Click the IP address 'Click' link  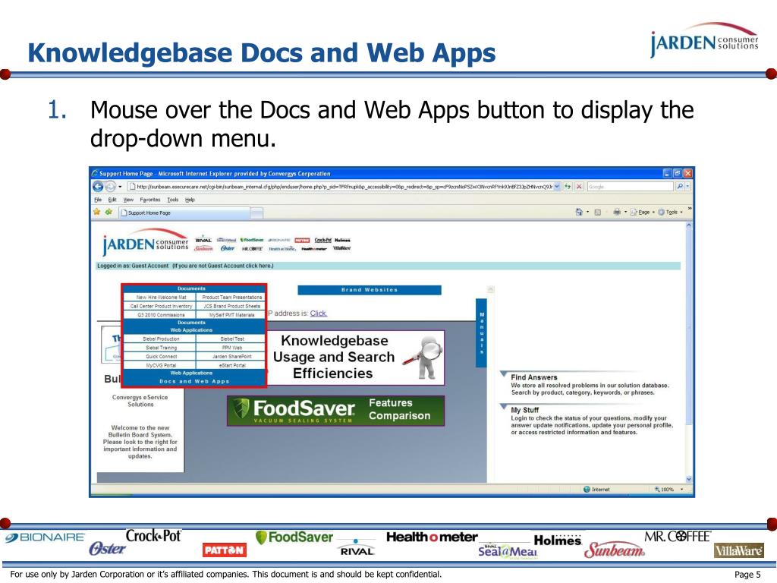tap(318, 314)
